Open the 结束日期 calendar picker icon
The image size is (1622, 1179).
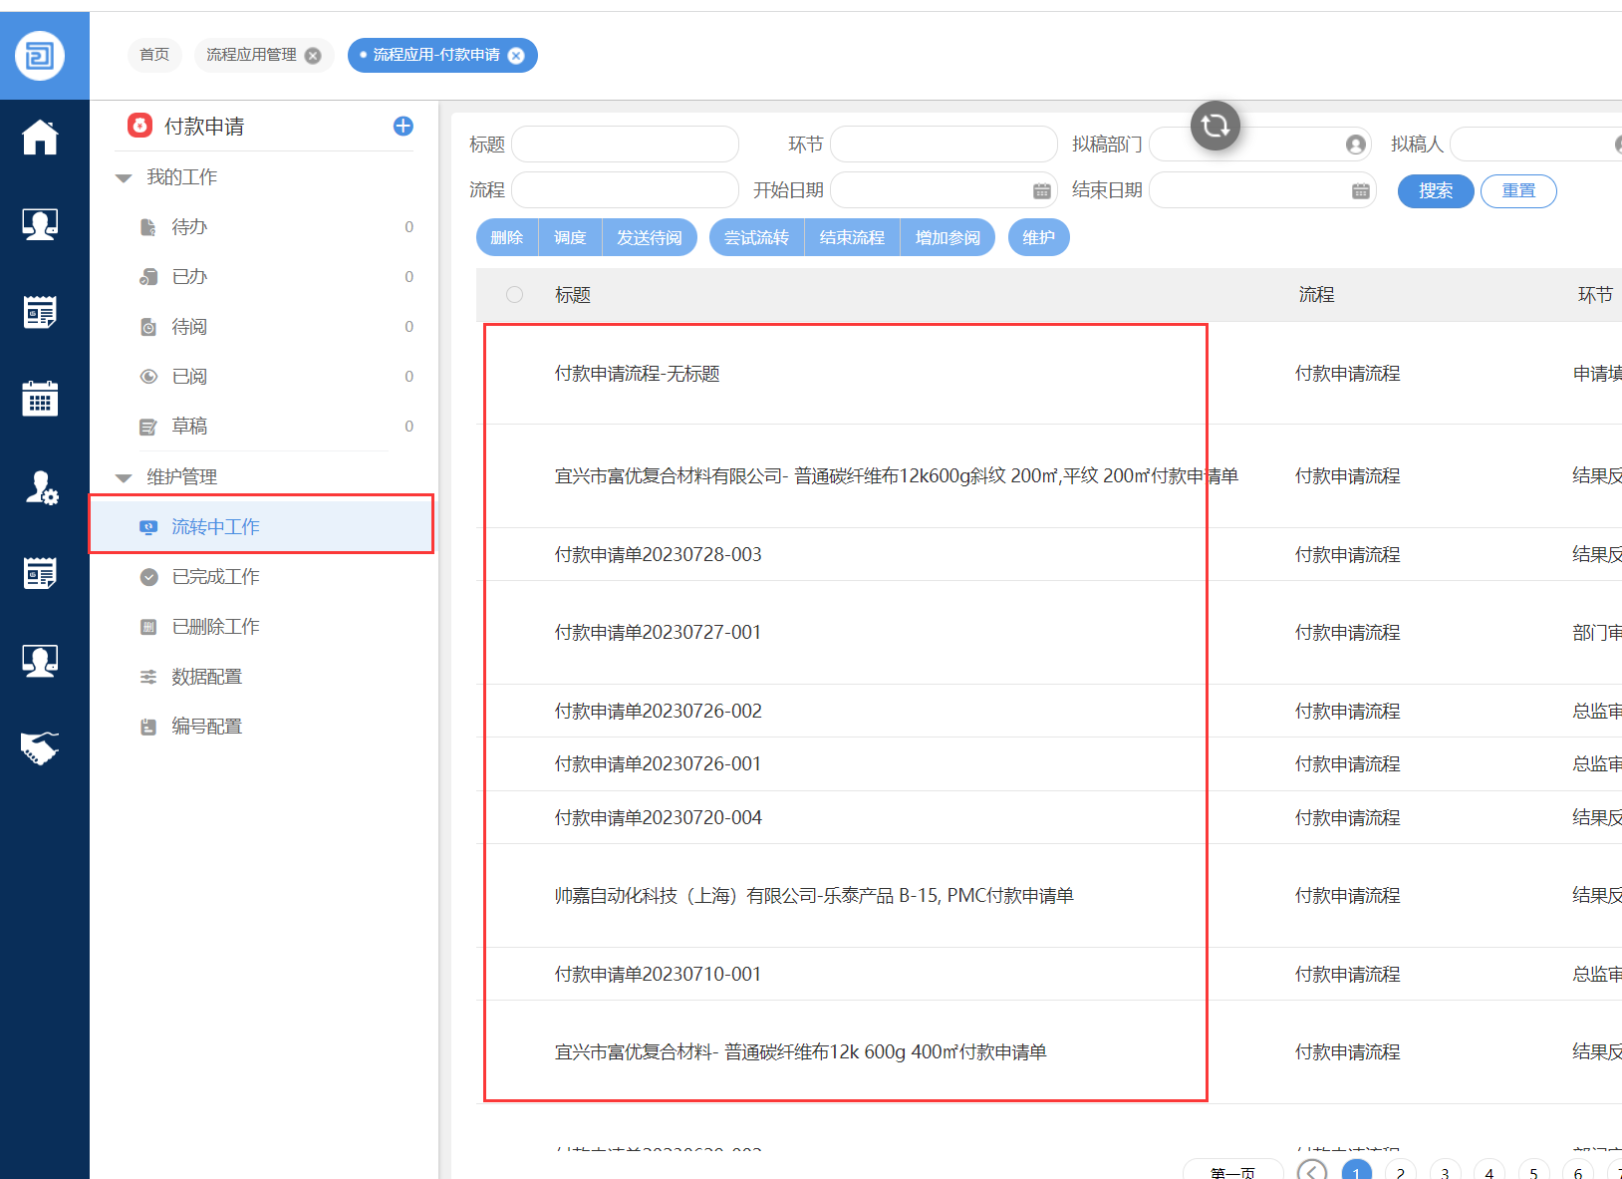pyautogui.click(x=1361, y=190)
